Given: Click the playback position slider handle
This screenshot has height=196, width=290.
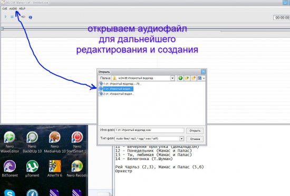Looking at the screenshot, I should pyautogui.click(x=2, y=29).
